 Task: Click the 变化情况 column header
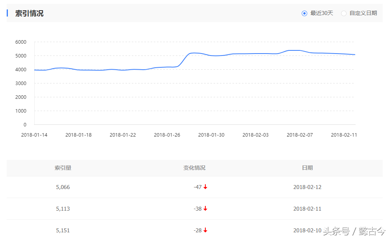pos(194,168)
